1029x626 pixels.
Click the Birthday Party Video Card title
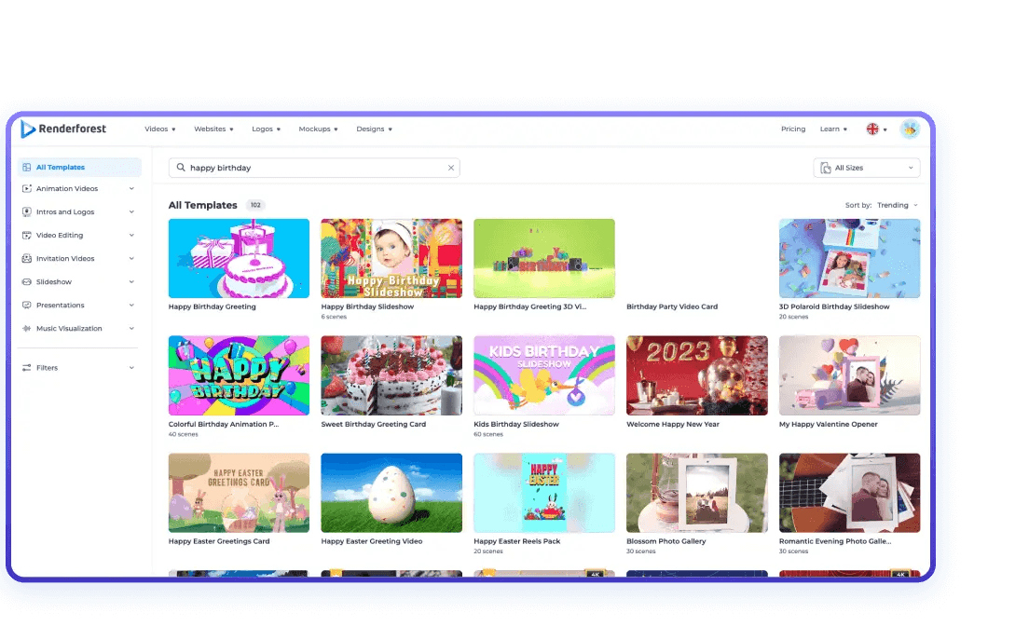tap(672, 306)
